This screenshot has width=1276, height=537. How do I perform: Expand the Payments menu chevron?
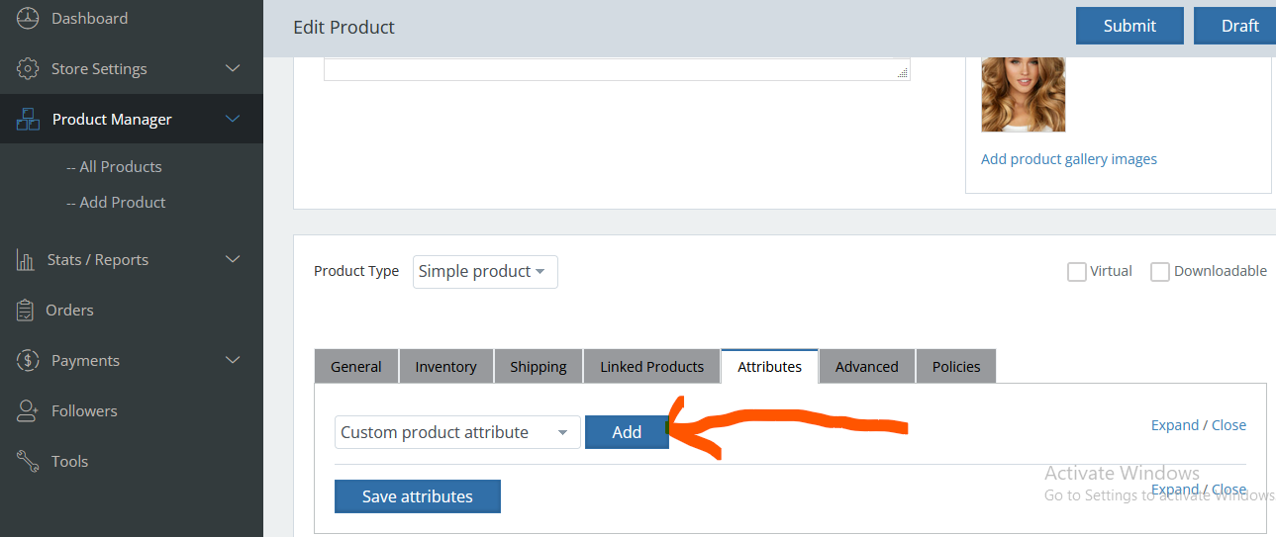tap(234, 361)
